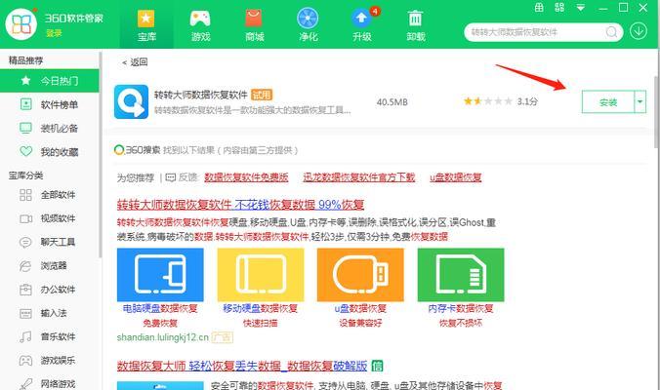The width and height of the screenshot is (660, 390).
Task: Click the chat bubble icon beside 聊天工具
Action: click(25, 242)
